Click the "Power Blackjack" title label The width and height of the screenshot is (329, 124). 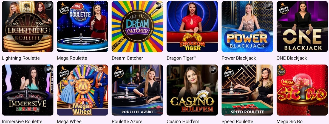239,58
